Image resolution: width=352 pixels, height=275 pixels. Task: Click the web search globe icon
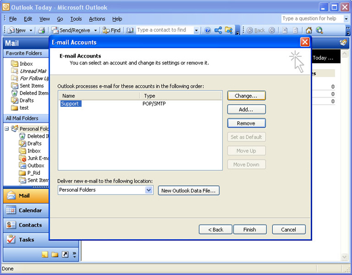(319, 30)
